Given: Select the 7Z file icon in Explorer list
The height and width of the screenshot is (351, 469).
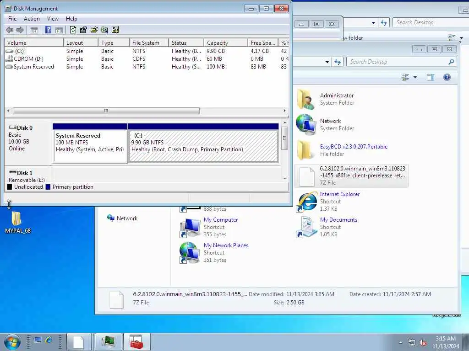Looking at the screenshot, I should 307,176.
